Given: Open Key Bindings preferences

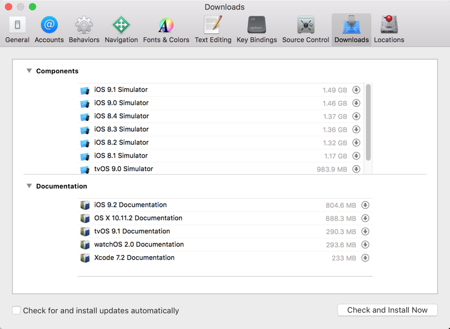Looking at the screenshot, I should pyautogui.click(x=256, y=30).
